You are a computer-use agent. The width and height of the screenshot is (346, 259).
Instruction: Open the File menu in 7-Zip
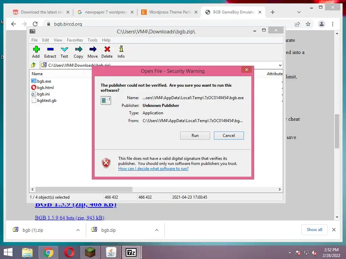pos(34,40)
